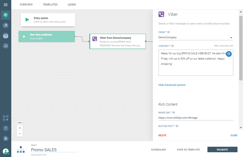The image size is (243, 157).
Task: Select the Viber from DemoCompany node
Action: [x=118, y=41]
